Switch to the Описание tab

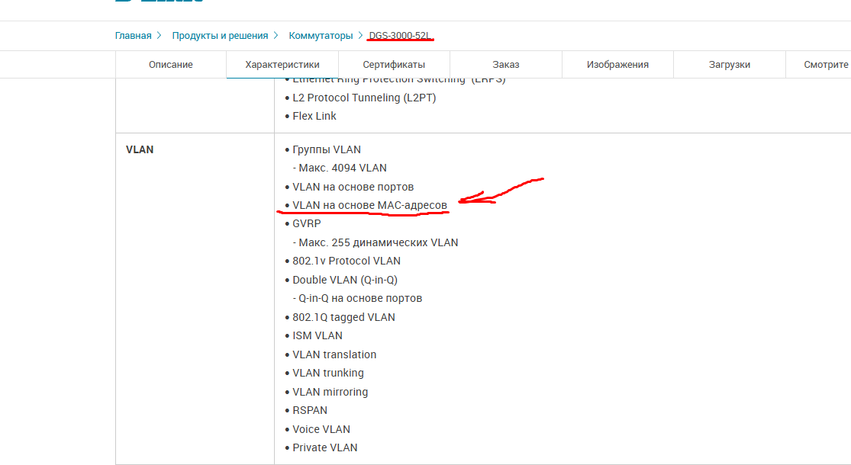click(170, 65)
